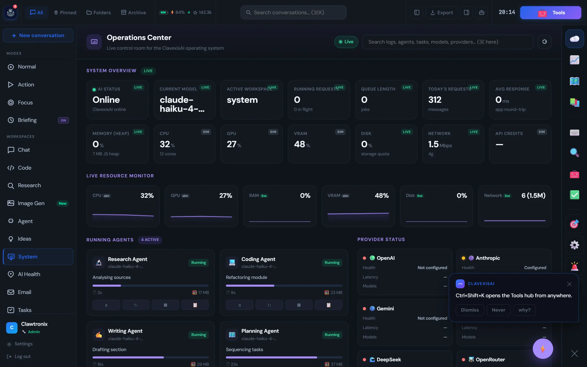Open the chart trend icon in right rail
The width and height of the screenshot is (587, 367).
pyautogui.click(x=574, y=60)
